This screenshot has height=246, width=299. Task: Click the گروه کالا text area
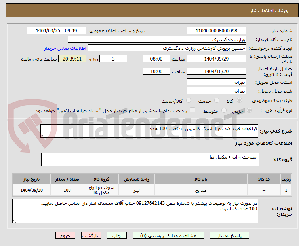point(150,159)
